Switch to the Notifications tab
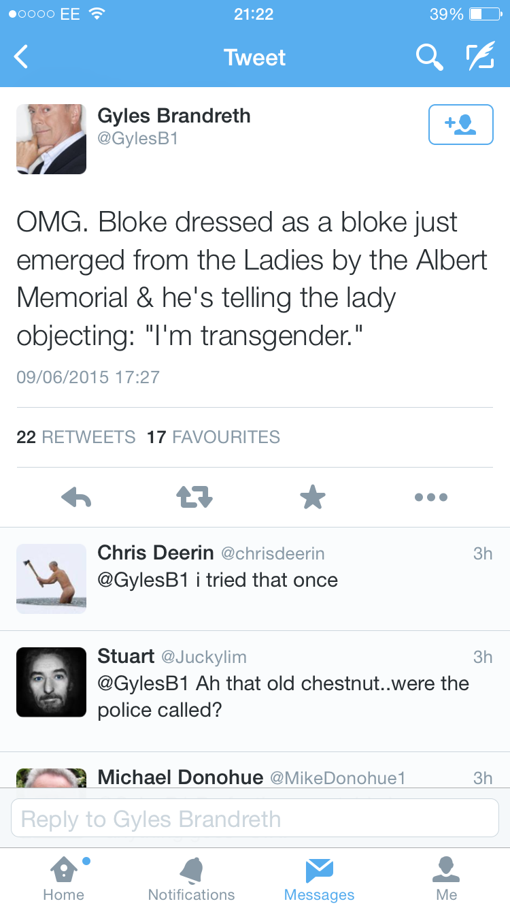Image resolution: width=510 pixels, height=908 pixels. tap(191, 878)
